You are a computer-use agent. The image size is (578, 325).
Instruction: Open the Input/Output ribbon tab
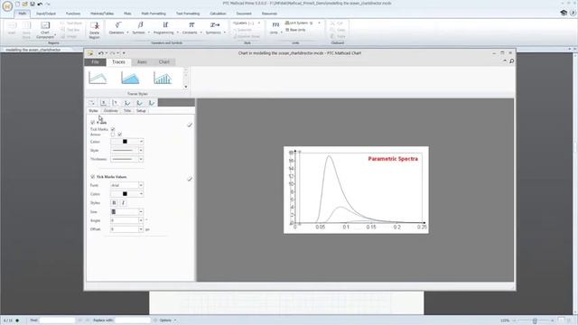tap(46, 14)
